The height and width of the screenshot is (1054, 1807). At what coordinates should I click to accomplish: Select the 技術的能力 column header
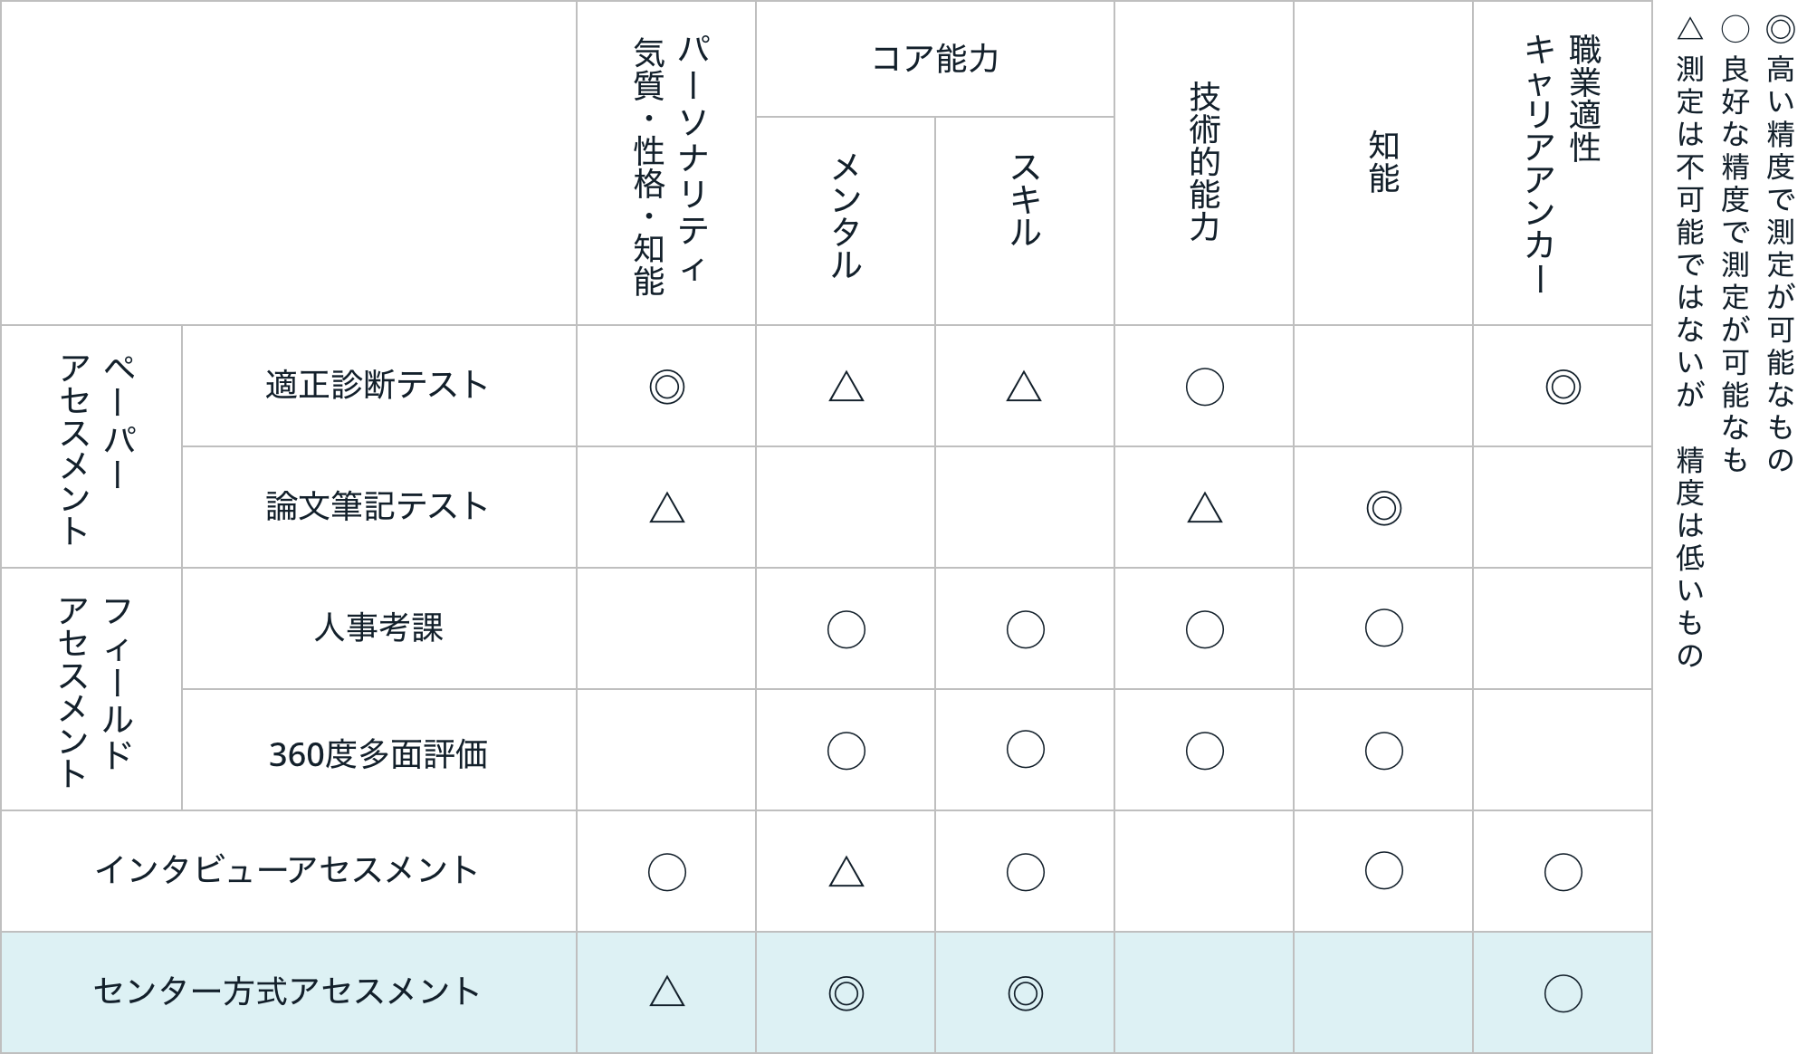click(1204, 163)
